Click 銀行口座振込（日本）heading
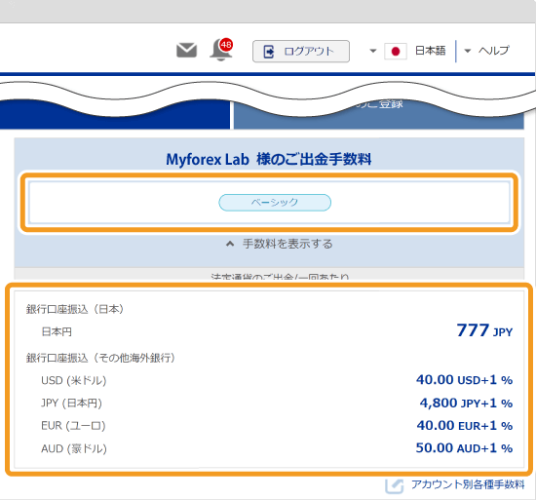This screenshot has height=500, width=536. [75, 309]
